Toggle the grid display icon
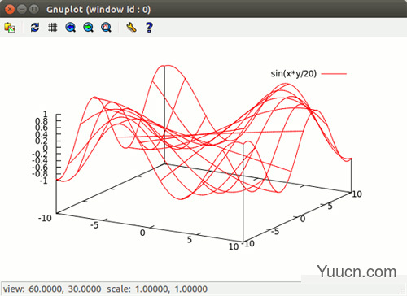407x296 pixels. [53, 28]
